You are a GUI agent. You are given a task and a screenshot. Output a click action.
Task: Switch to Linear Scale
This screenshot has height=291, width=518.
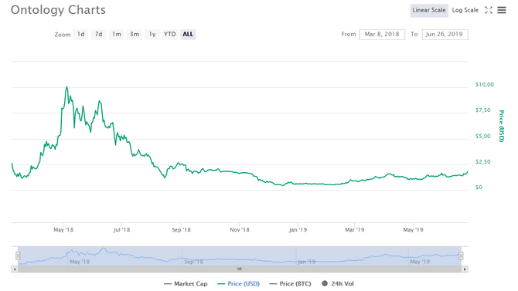(x=429, y=10)
